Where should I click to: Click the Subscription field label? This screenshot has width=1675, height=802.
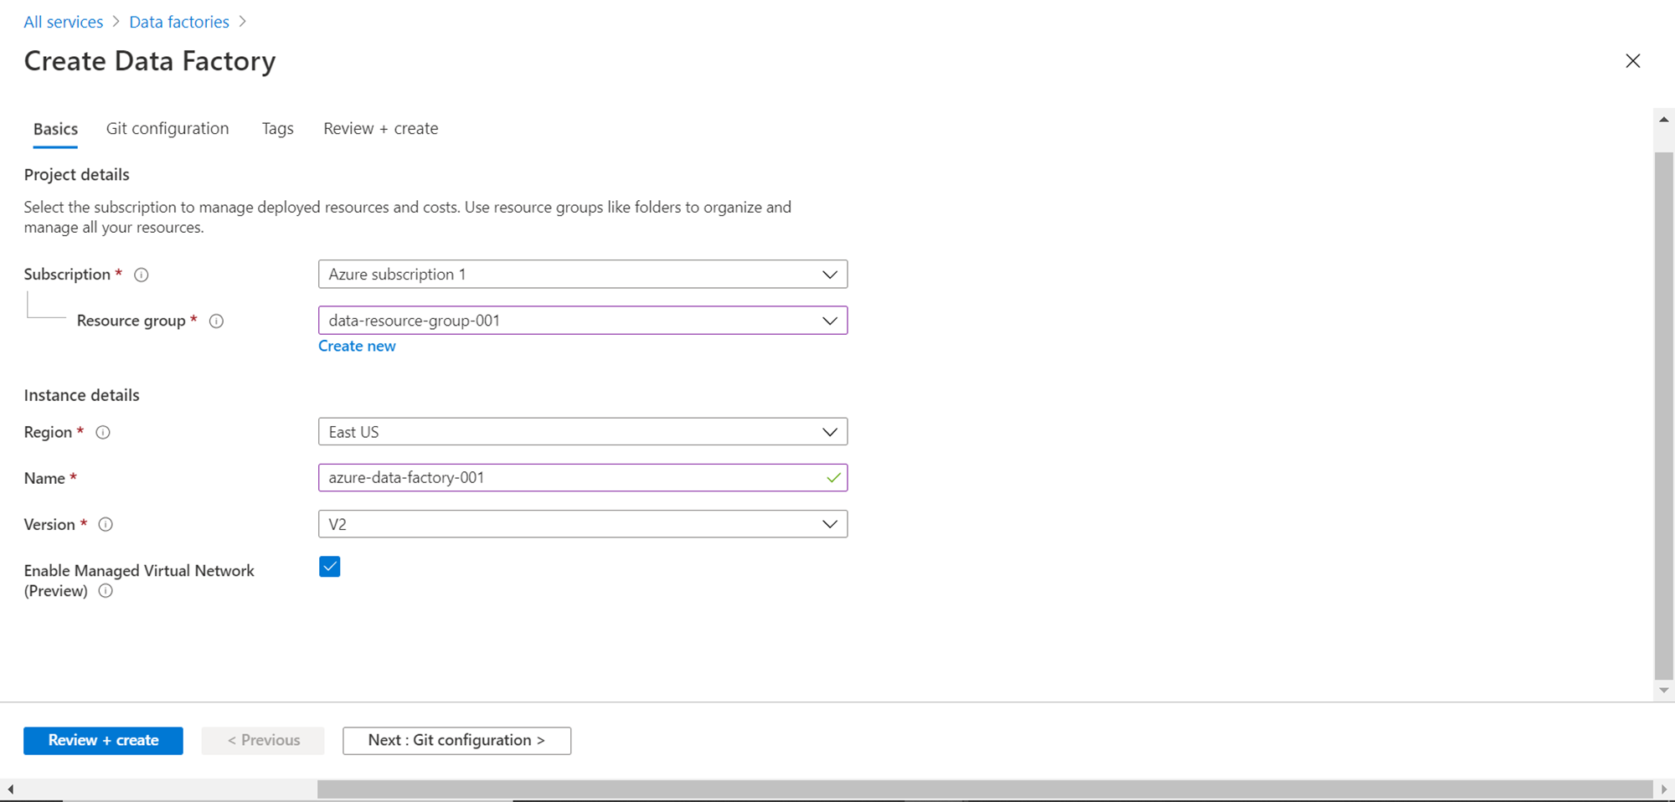67,275
